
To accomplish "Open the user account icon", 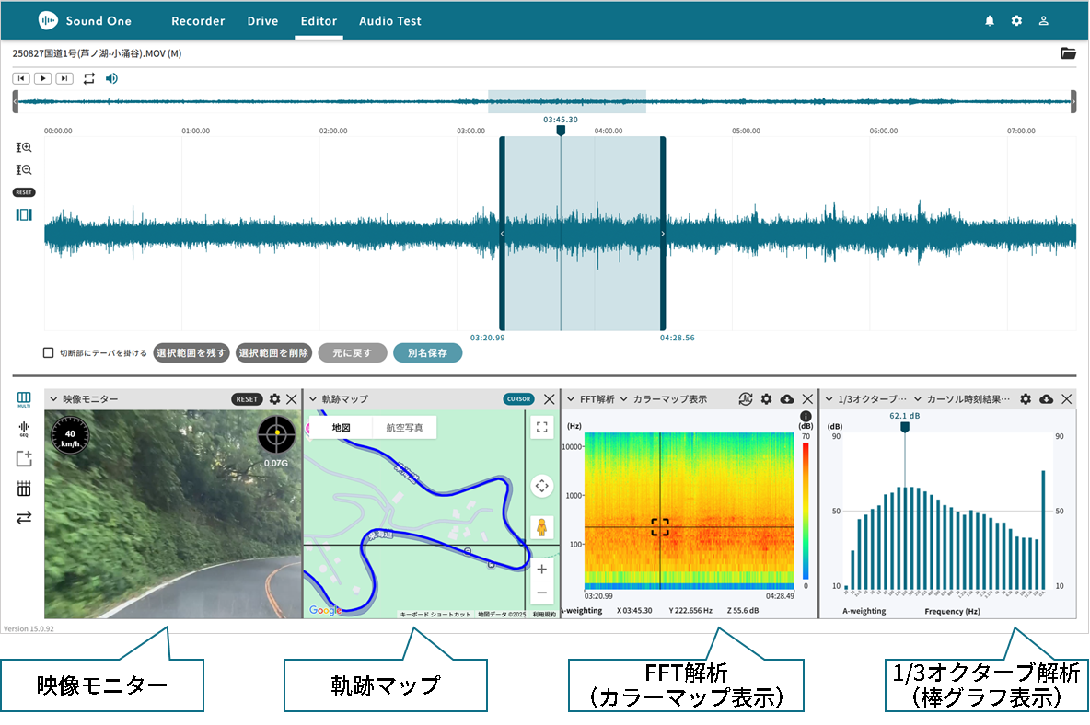I will 1043,21.
